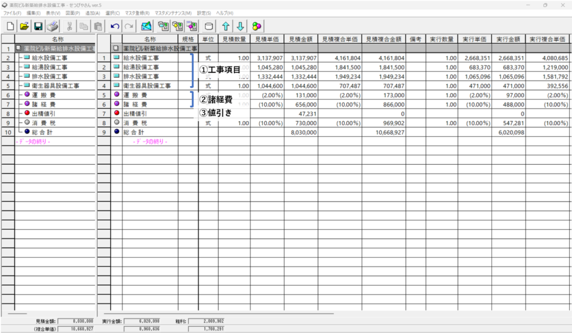Screen dimensions: 572x333
Task: Select 衛生器具設備工事 in left tree
Action: point(54,86)
